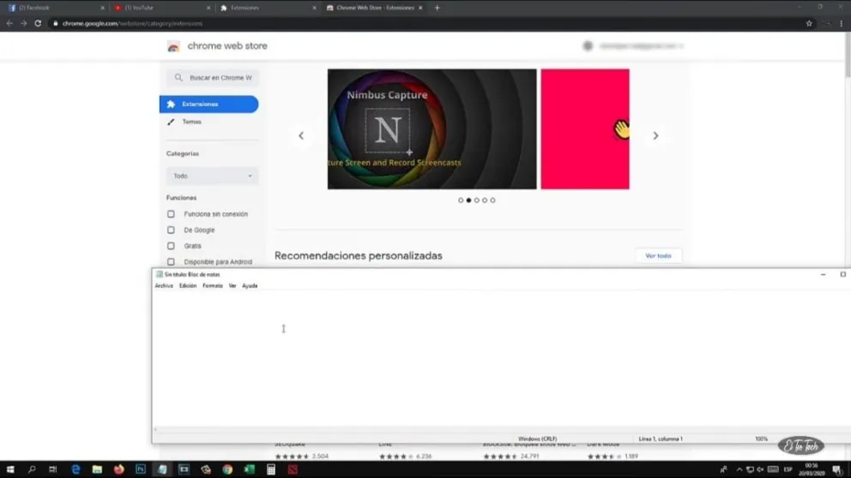Image resolution: width=851 pixels, height=478 pixels.
Task: Open Chrome's three-dot menu
Action: click(842, 23)
